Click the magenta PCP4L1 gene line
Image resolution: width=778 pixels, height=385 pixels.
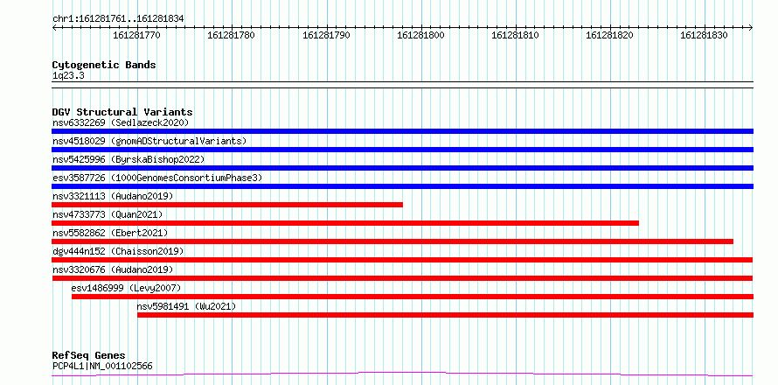pyautogui.click(x=402, y=374)
